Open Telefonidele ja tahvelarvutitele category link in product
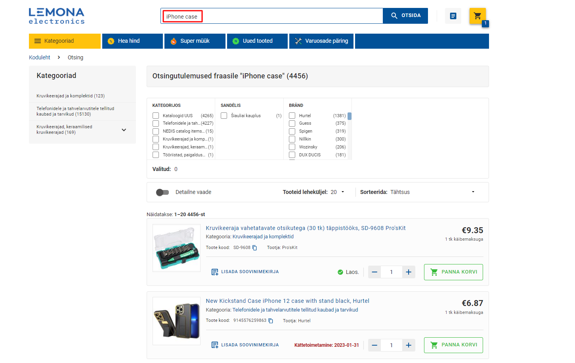Image resolution: width=575 pixels, height=363 pixels. pos(295,310)
